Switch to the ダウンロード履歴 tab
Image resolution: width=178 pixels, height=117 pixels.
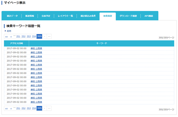tap(128, 16)
